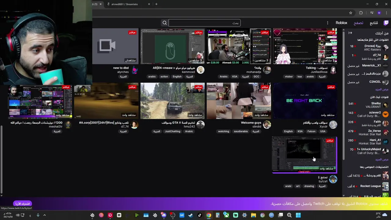Screen dimensions: 391x220
Task: Click the stream title Welcome guys
Action: [251, 123]
